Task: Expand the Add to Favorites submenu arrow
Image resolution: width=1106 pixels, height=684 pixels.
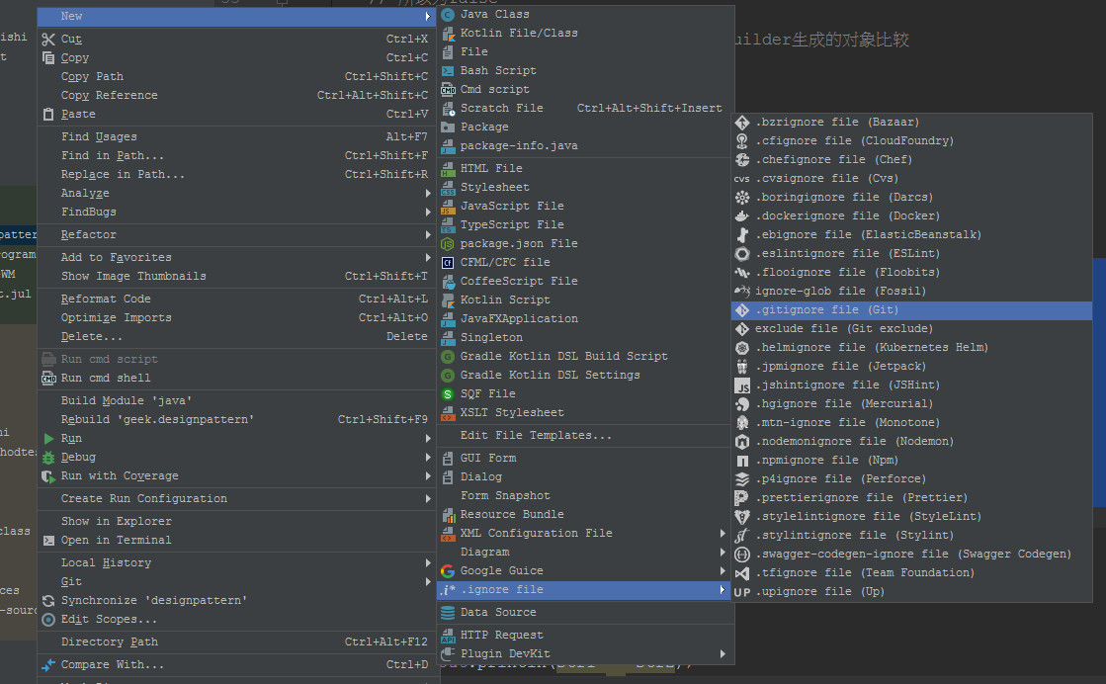Action: point(427,257)
